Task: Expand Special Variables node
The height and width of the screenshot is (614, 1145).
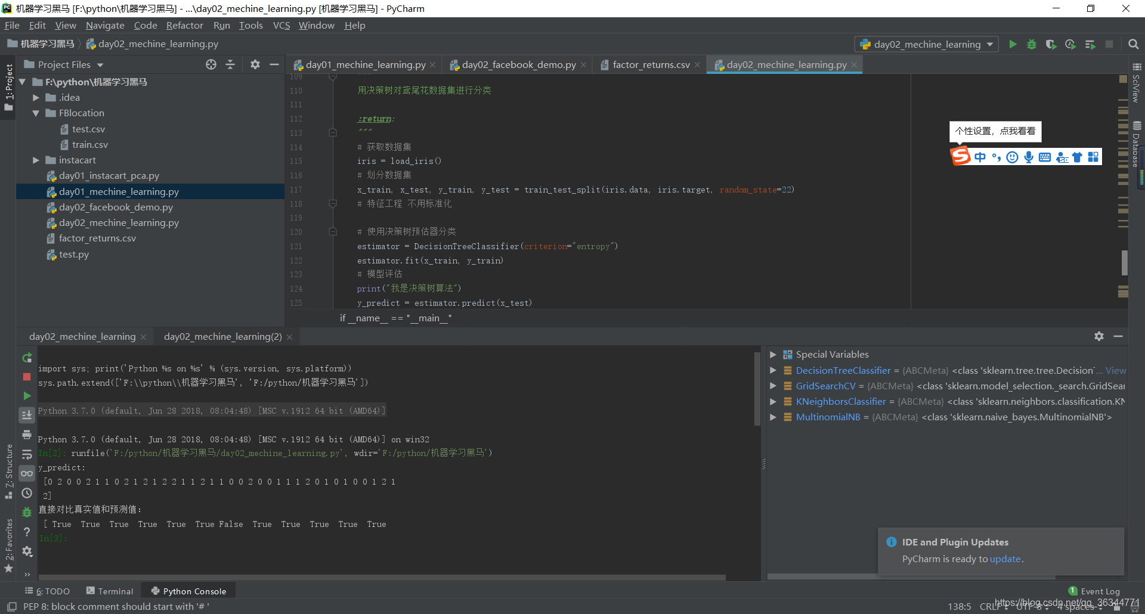Action: click(773, 355)
